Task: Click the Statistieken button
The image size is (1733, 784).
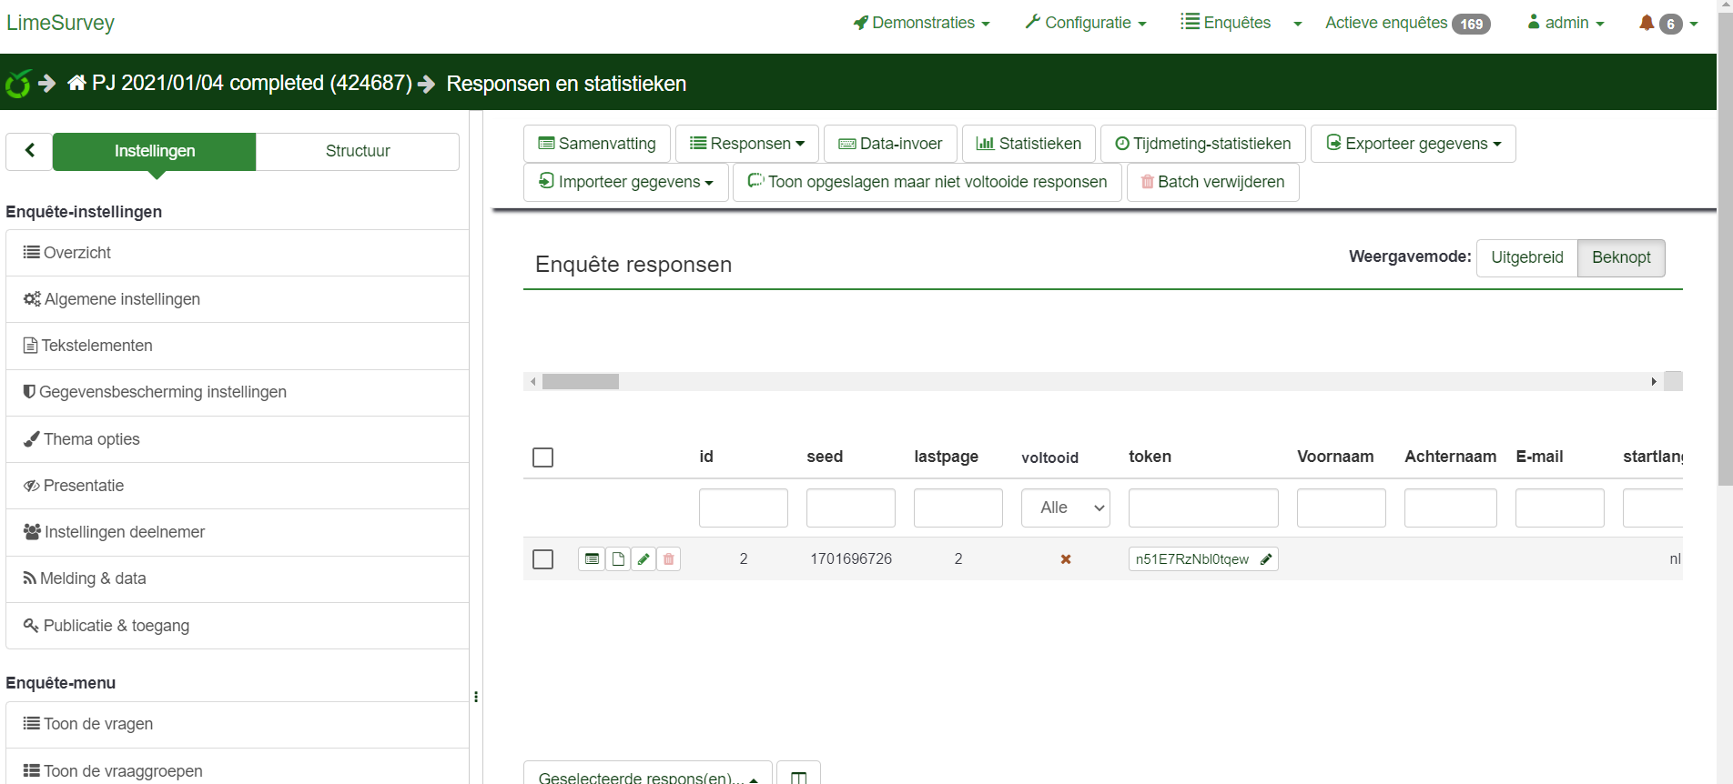Action: pos(1029,144)
